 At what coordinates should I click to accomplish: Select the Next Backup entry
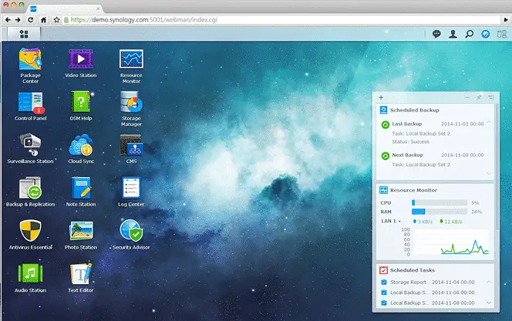click(x=433, y=159)
